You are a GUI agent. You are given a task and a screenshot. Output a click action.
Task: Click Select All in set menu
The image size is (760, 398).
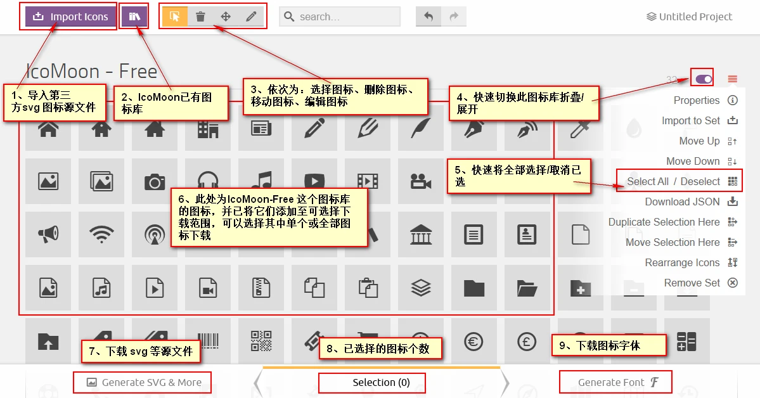(x=648, y=181)
